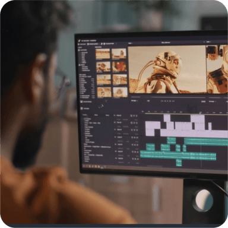Click the scrubber bar beneath the astronaut viewer

[x=168, y=97]
